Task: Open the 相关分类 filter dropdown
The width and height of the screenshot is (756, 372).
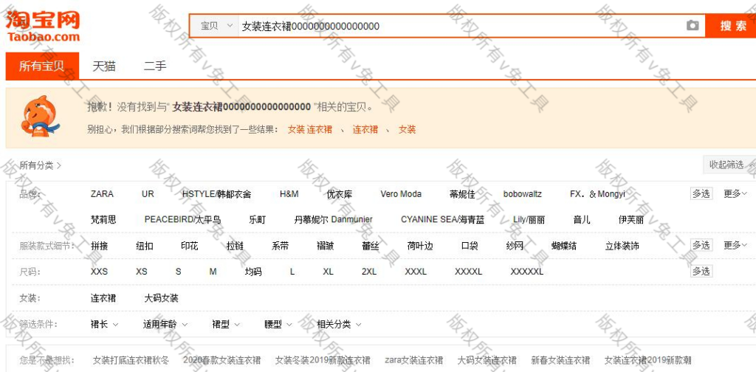Action: [338, 324]
